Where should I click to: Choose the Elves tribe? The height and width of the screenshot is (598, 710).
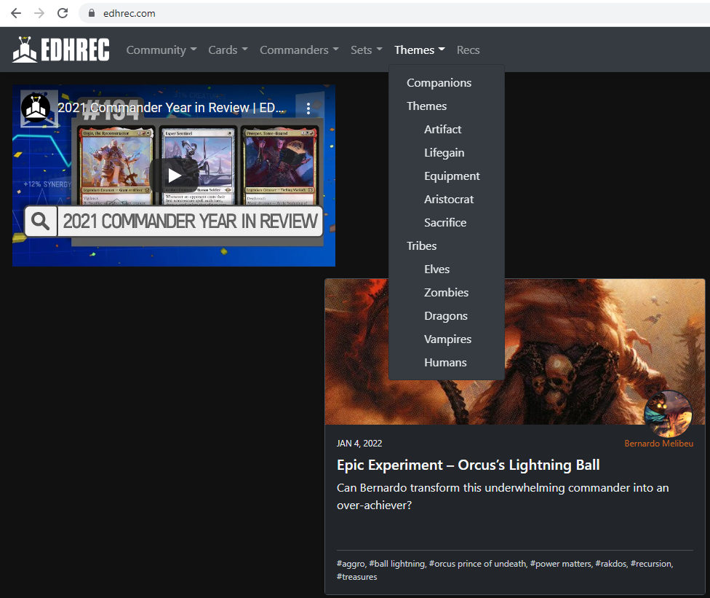pyautogui.click(x=436, y=270)
